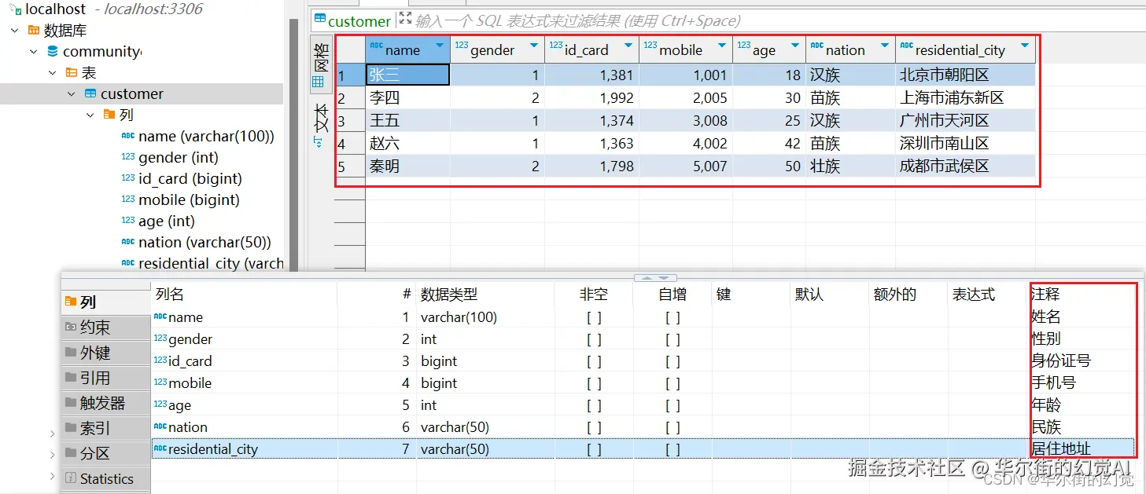Click the 外键 folder icon in bottom tabs

click(71, 353)
